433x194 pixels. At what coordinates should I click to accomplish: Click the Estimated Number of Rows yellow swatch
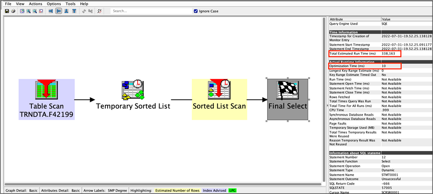coord(178,190)
